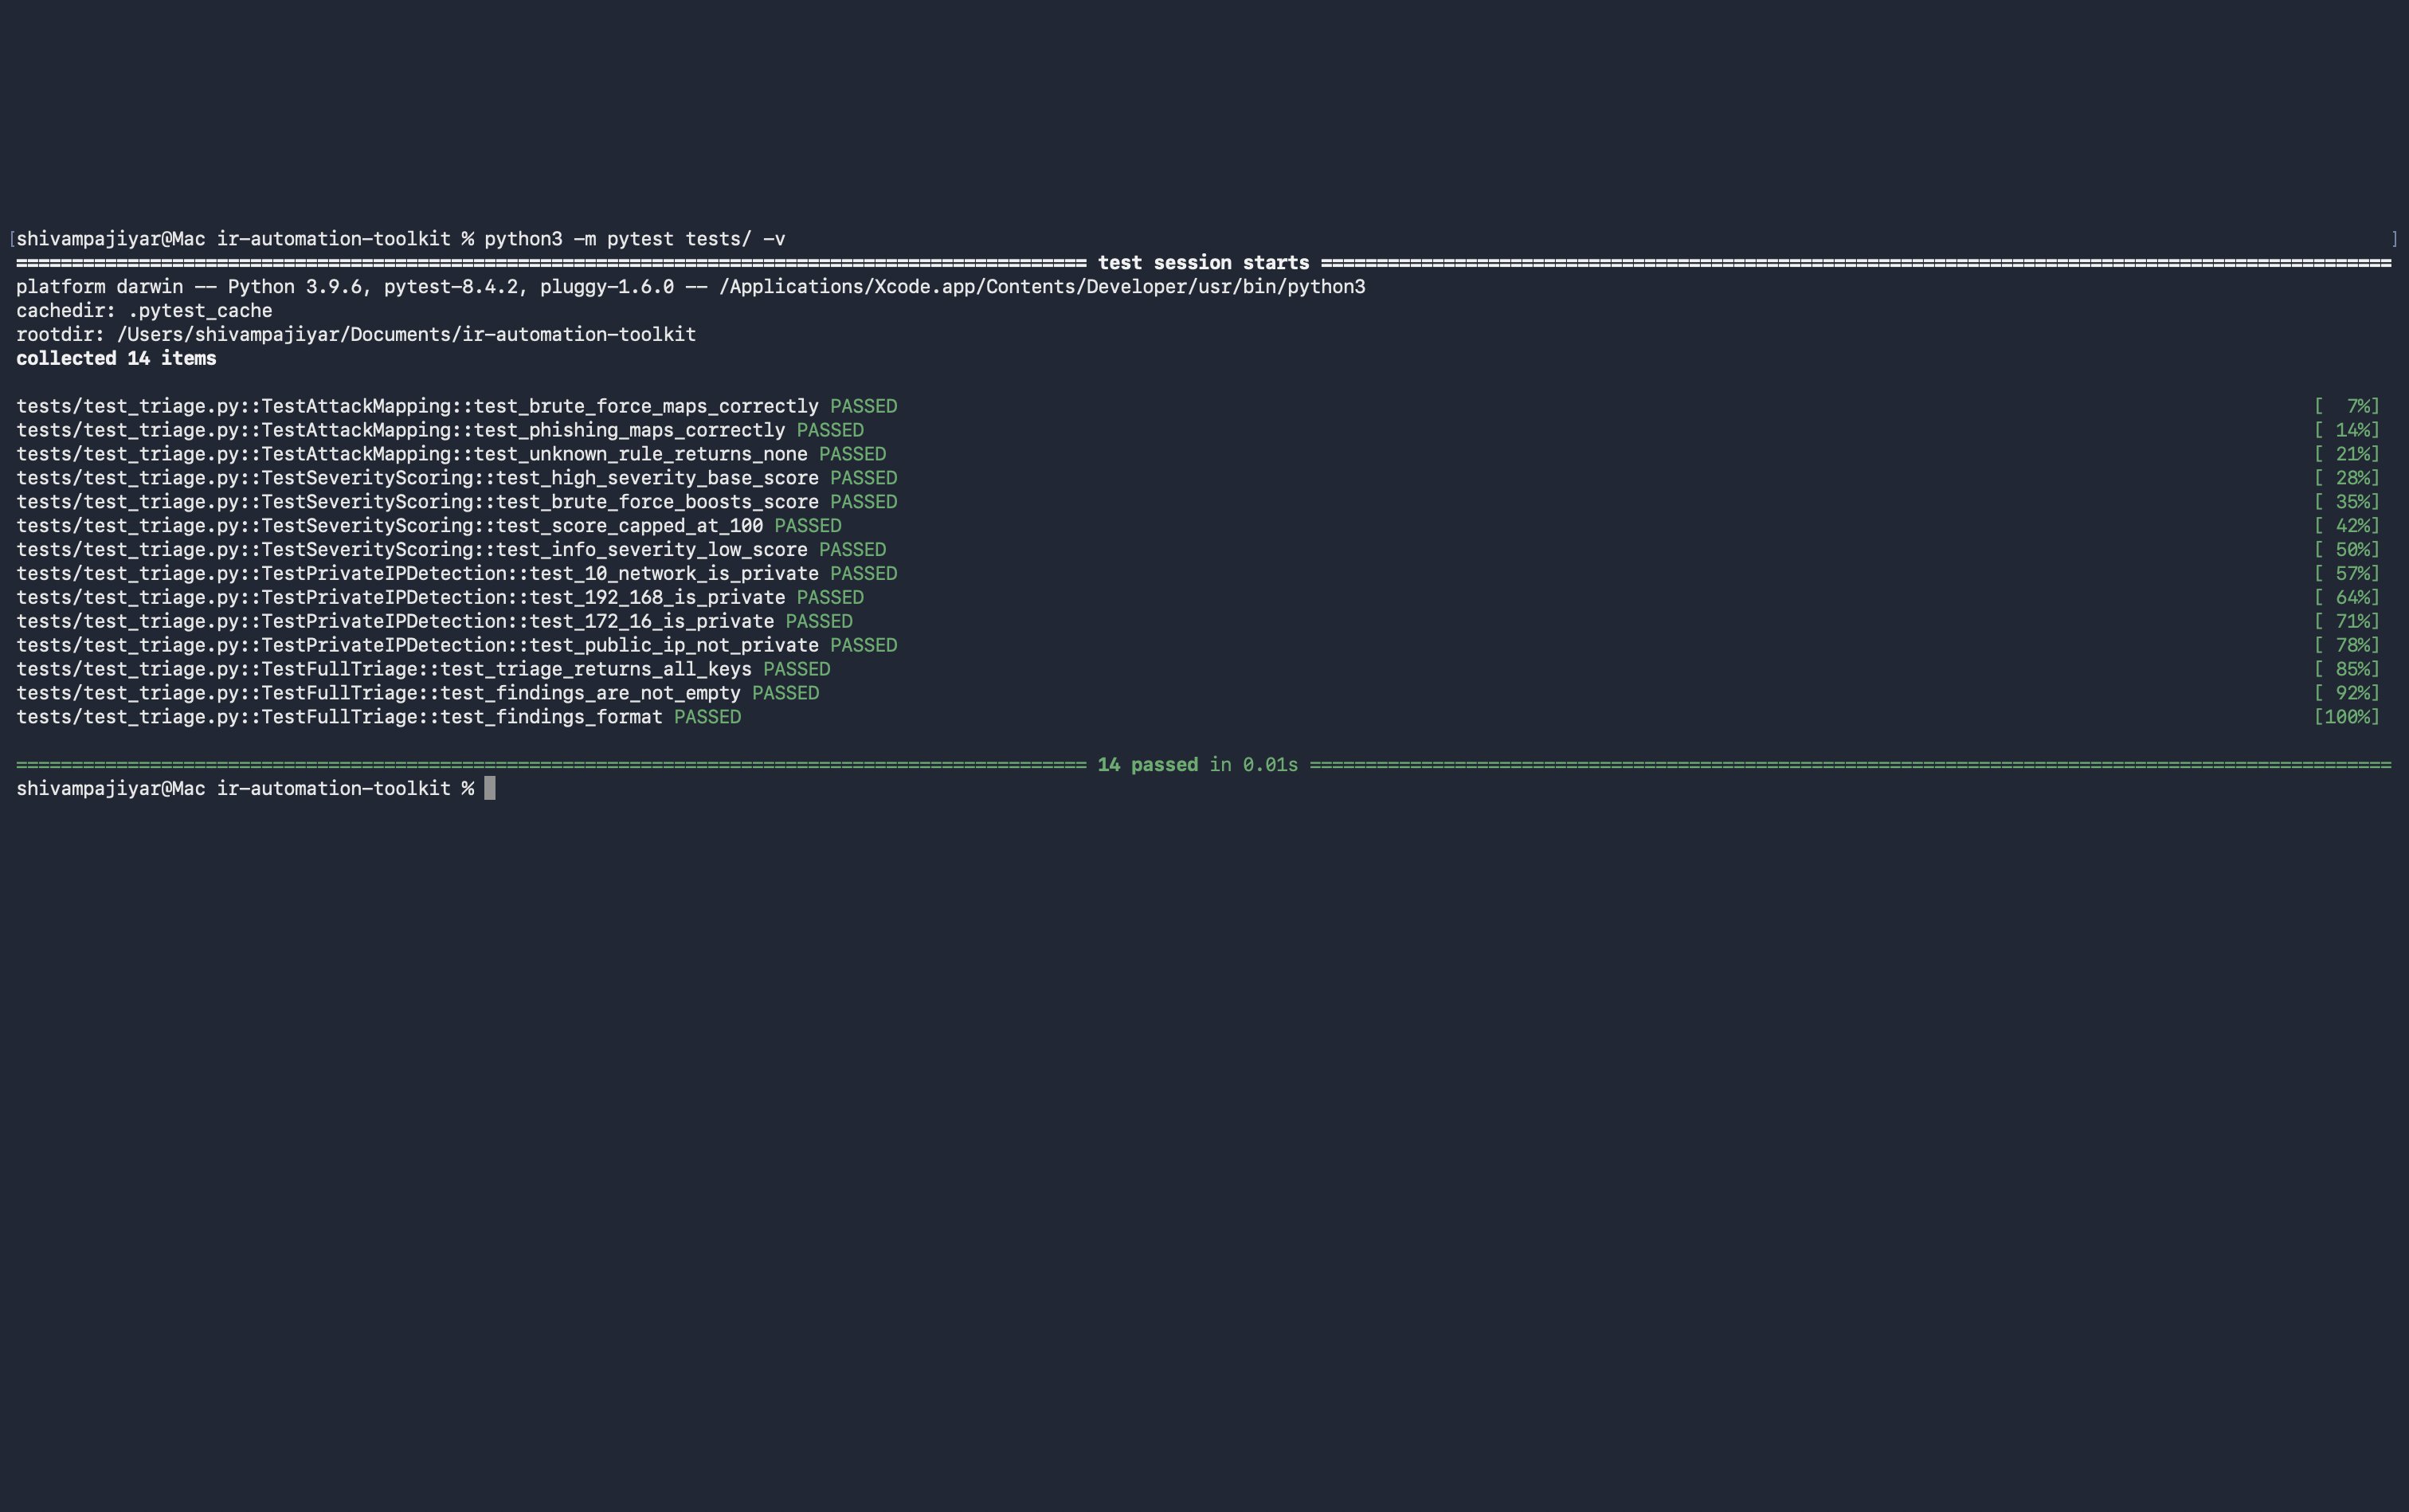This screenshot has width=2409, height=1512.
Task: Click the test_triage_returns_all_keys result line
Action: click(x=423, y=669)
